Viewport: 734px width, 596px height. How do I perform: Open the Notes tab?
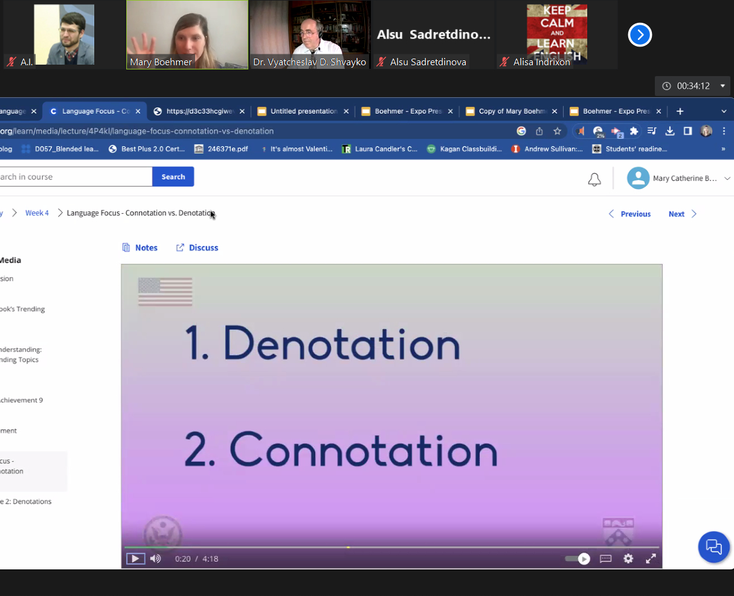(140, 248)
